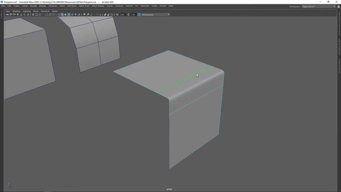Image resolution: width=341 pixels, height=192 pixels.
Task: Open the panel Lighting menu
Action: point(27,11)
